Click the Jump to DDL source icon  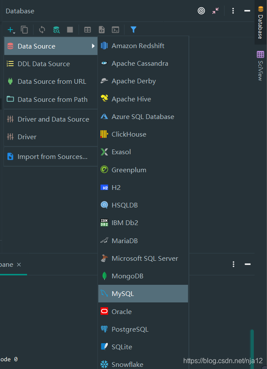pos(101,30)
